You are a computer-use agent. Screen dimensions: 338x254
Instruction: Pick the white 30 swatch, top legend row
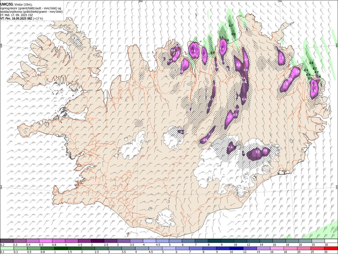pyautogui.click(x=331, y=241)
